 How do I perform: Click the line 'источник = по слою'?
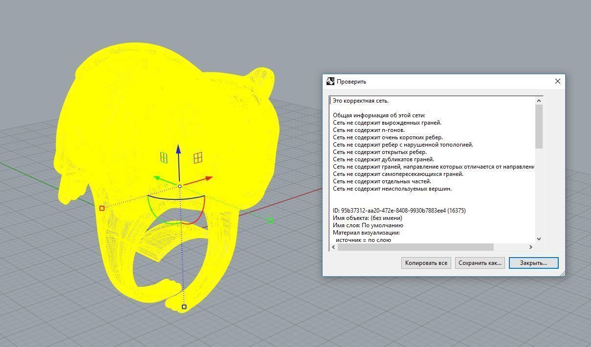363,240
